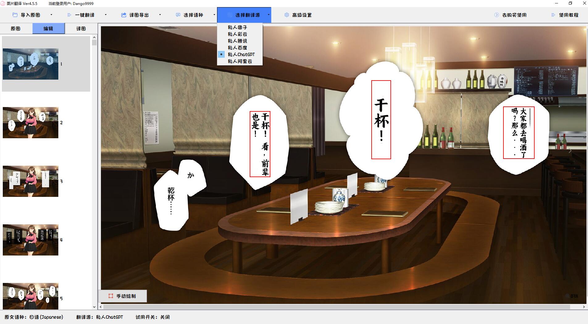Select image thumbnail number 5
This screenshot has width=588, height=324.
[x=31, y=296]
